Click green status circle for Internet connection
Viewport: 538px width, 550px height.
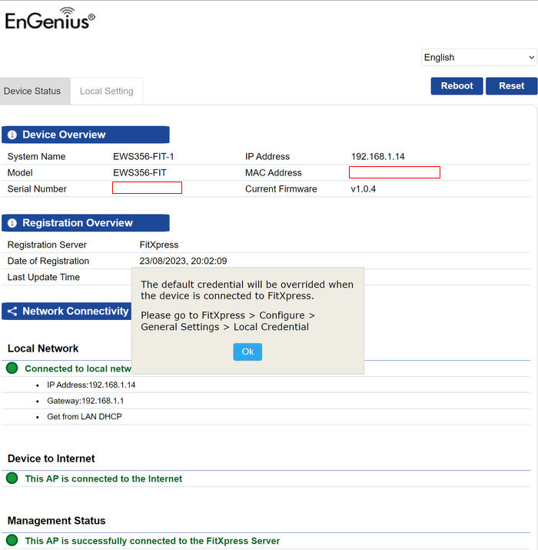12,478
